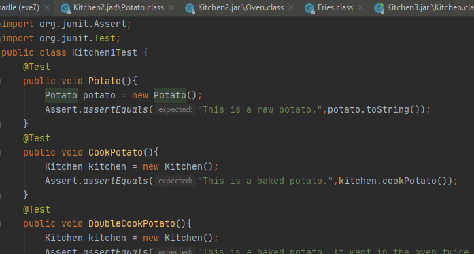The width and height of the screenshot is (474, 254).
Task: Fold the closing brace of CookPotato() method
Action: (x=0, y=195)
